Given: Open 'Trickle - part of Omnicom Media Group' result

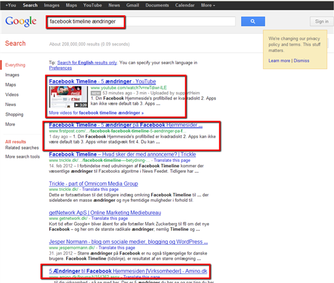Looking at the screenshot, I should pos(94,184).
